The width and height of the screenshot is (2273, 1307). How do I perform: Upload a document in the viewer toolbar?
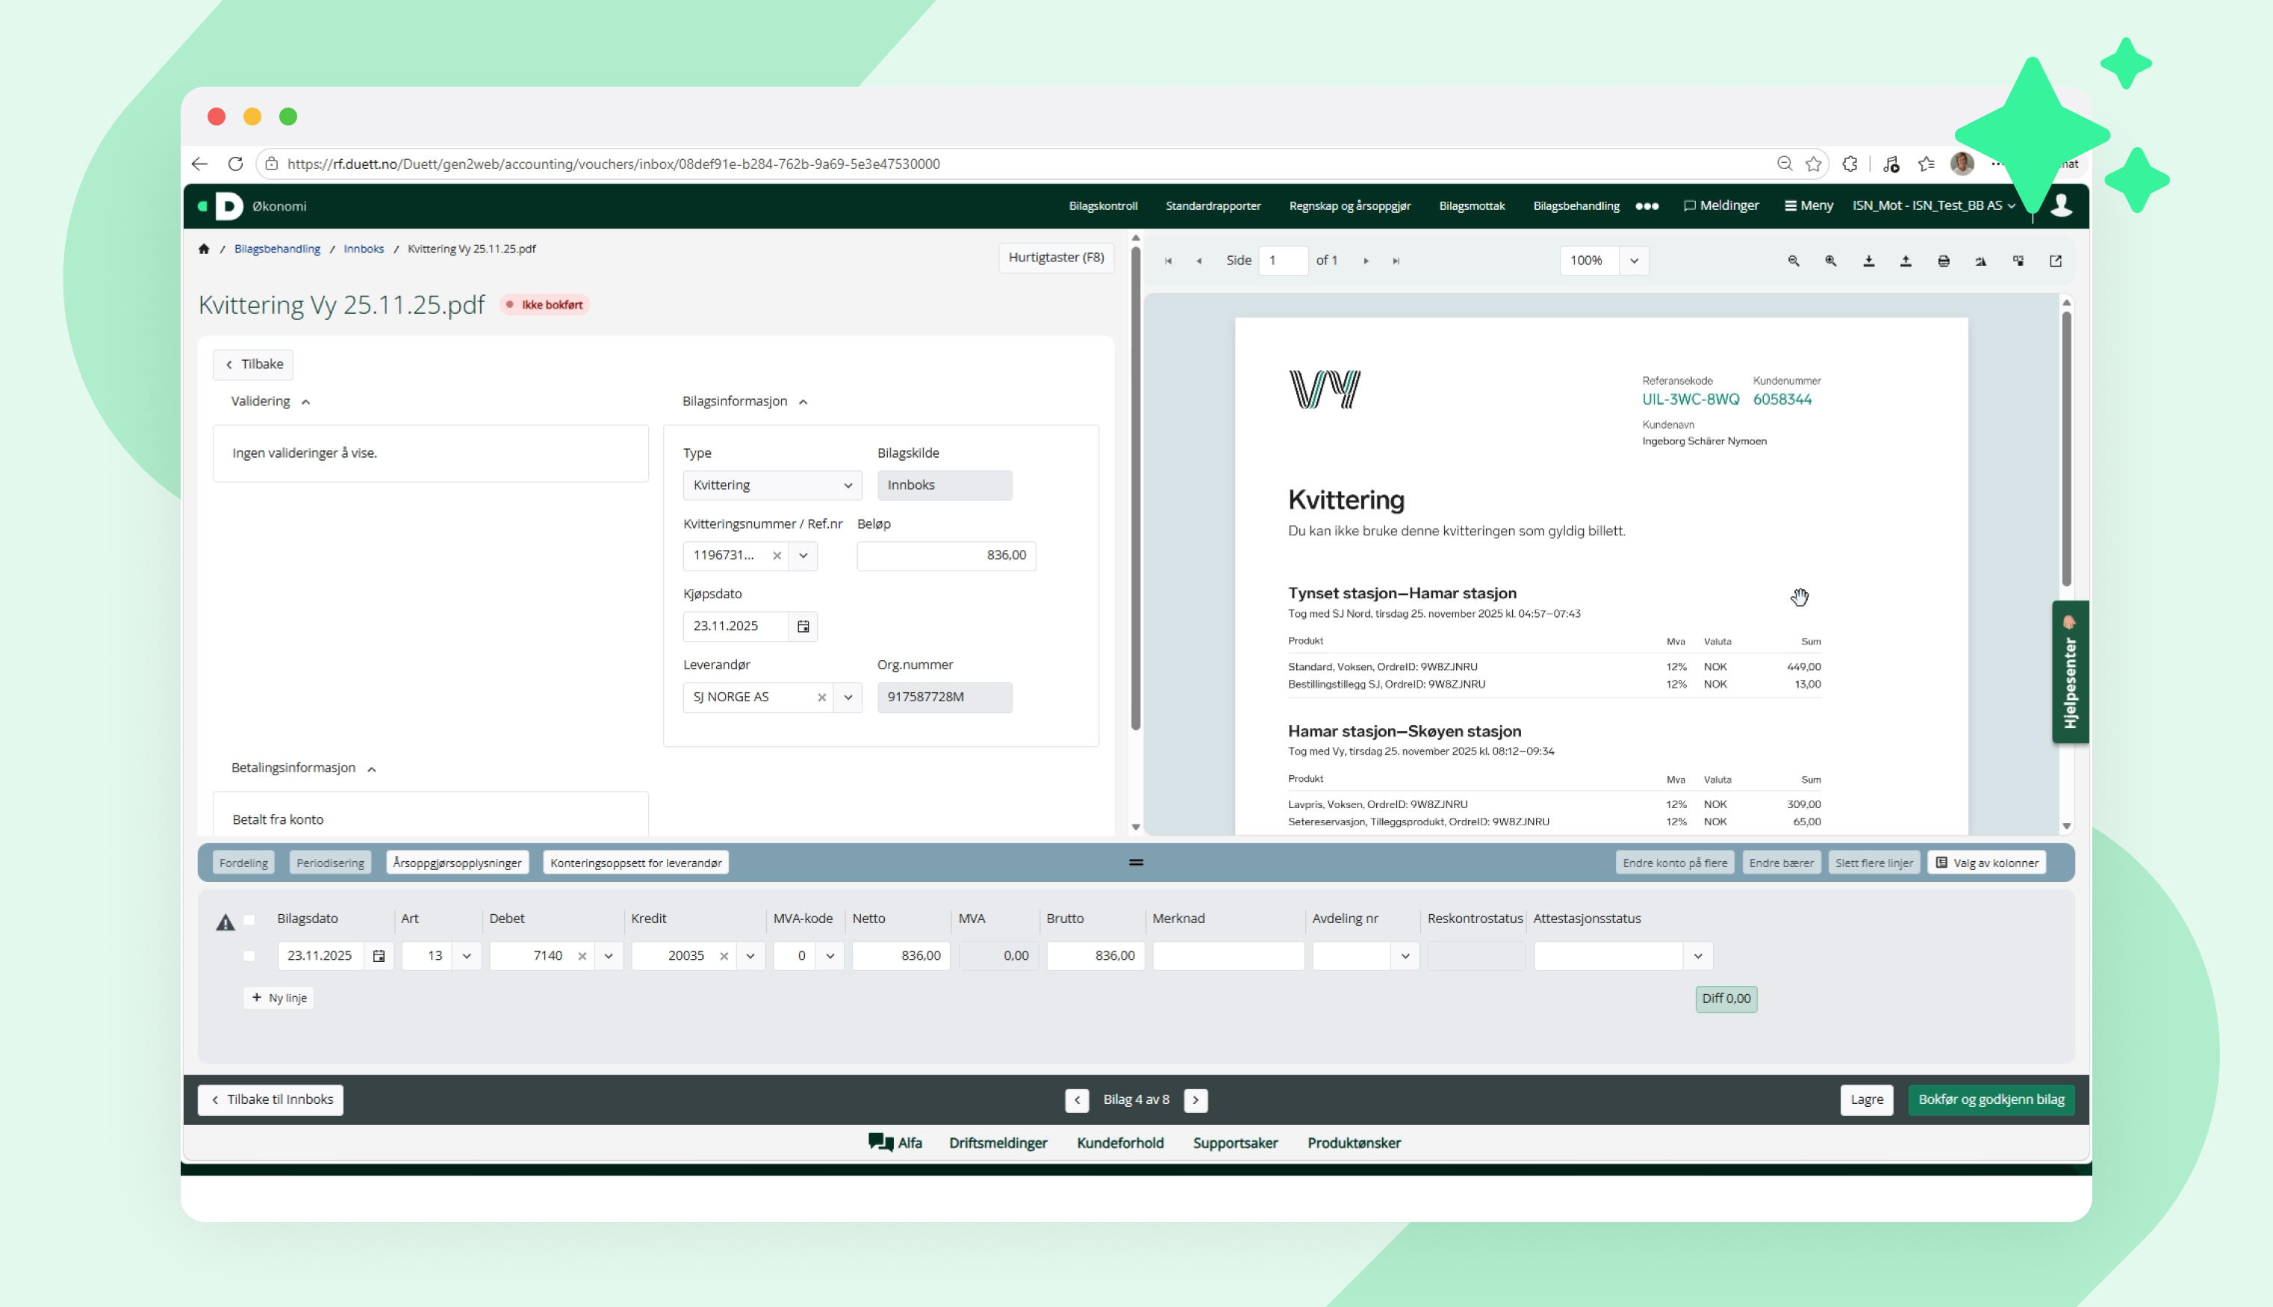1906,261
